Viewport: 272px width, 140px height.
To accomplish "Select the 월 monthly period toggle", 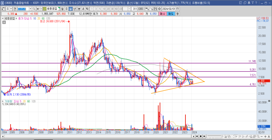I will pos(71,9).
